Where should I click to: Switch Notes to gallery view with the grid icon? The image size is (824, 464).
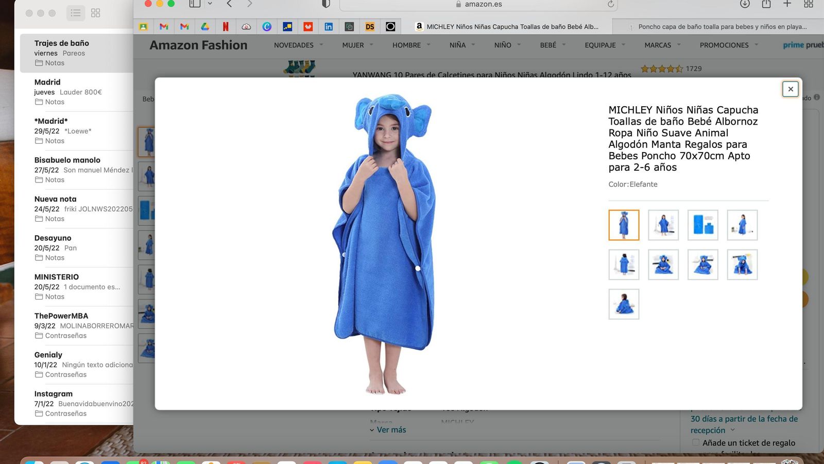(x=95, y=13)
